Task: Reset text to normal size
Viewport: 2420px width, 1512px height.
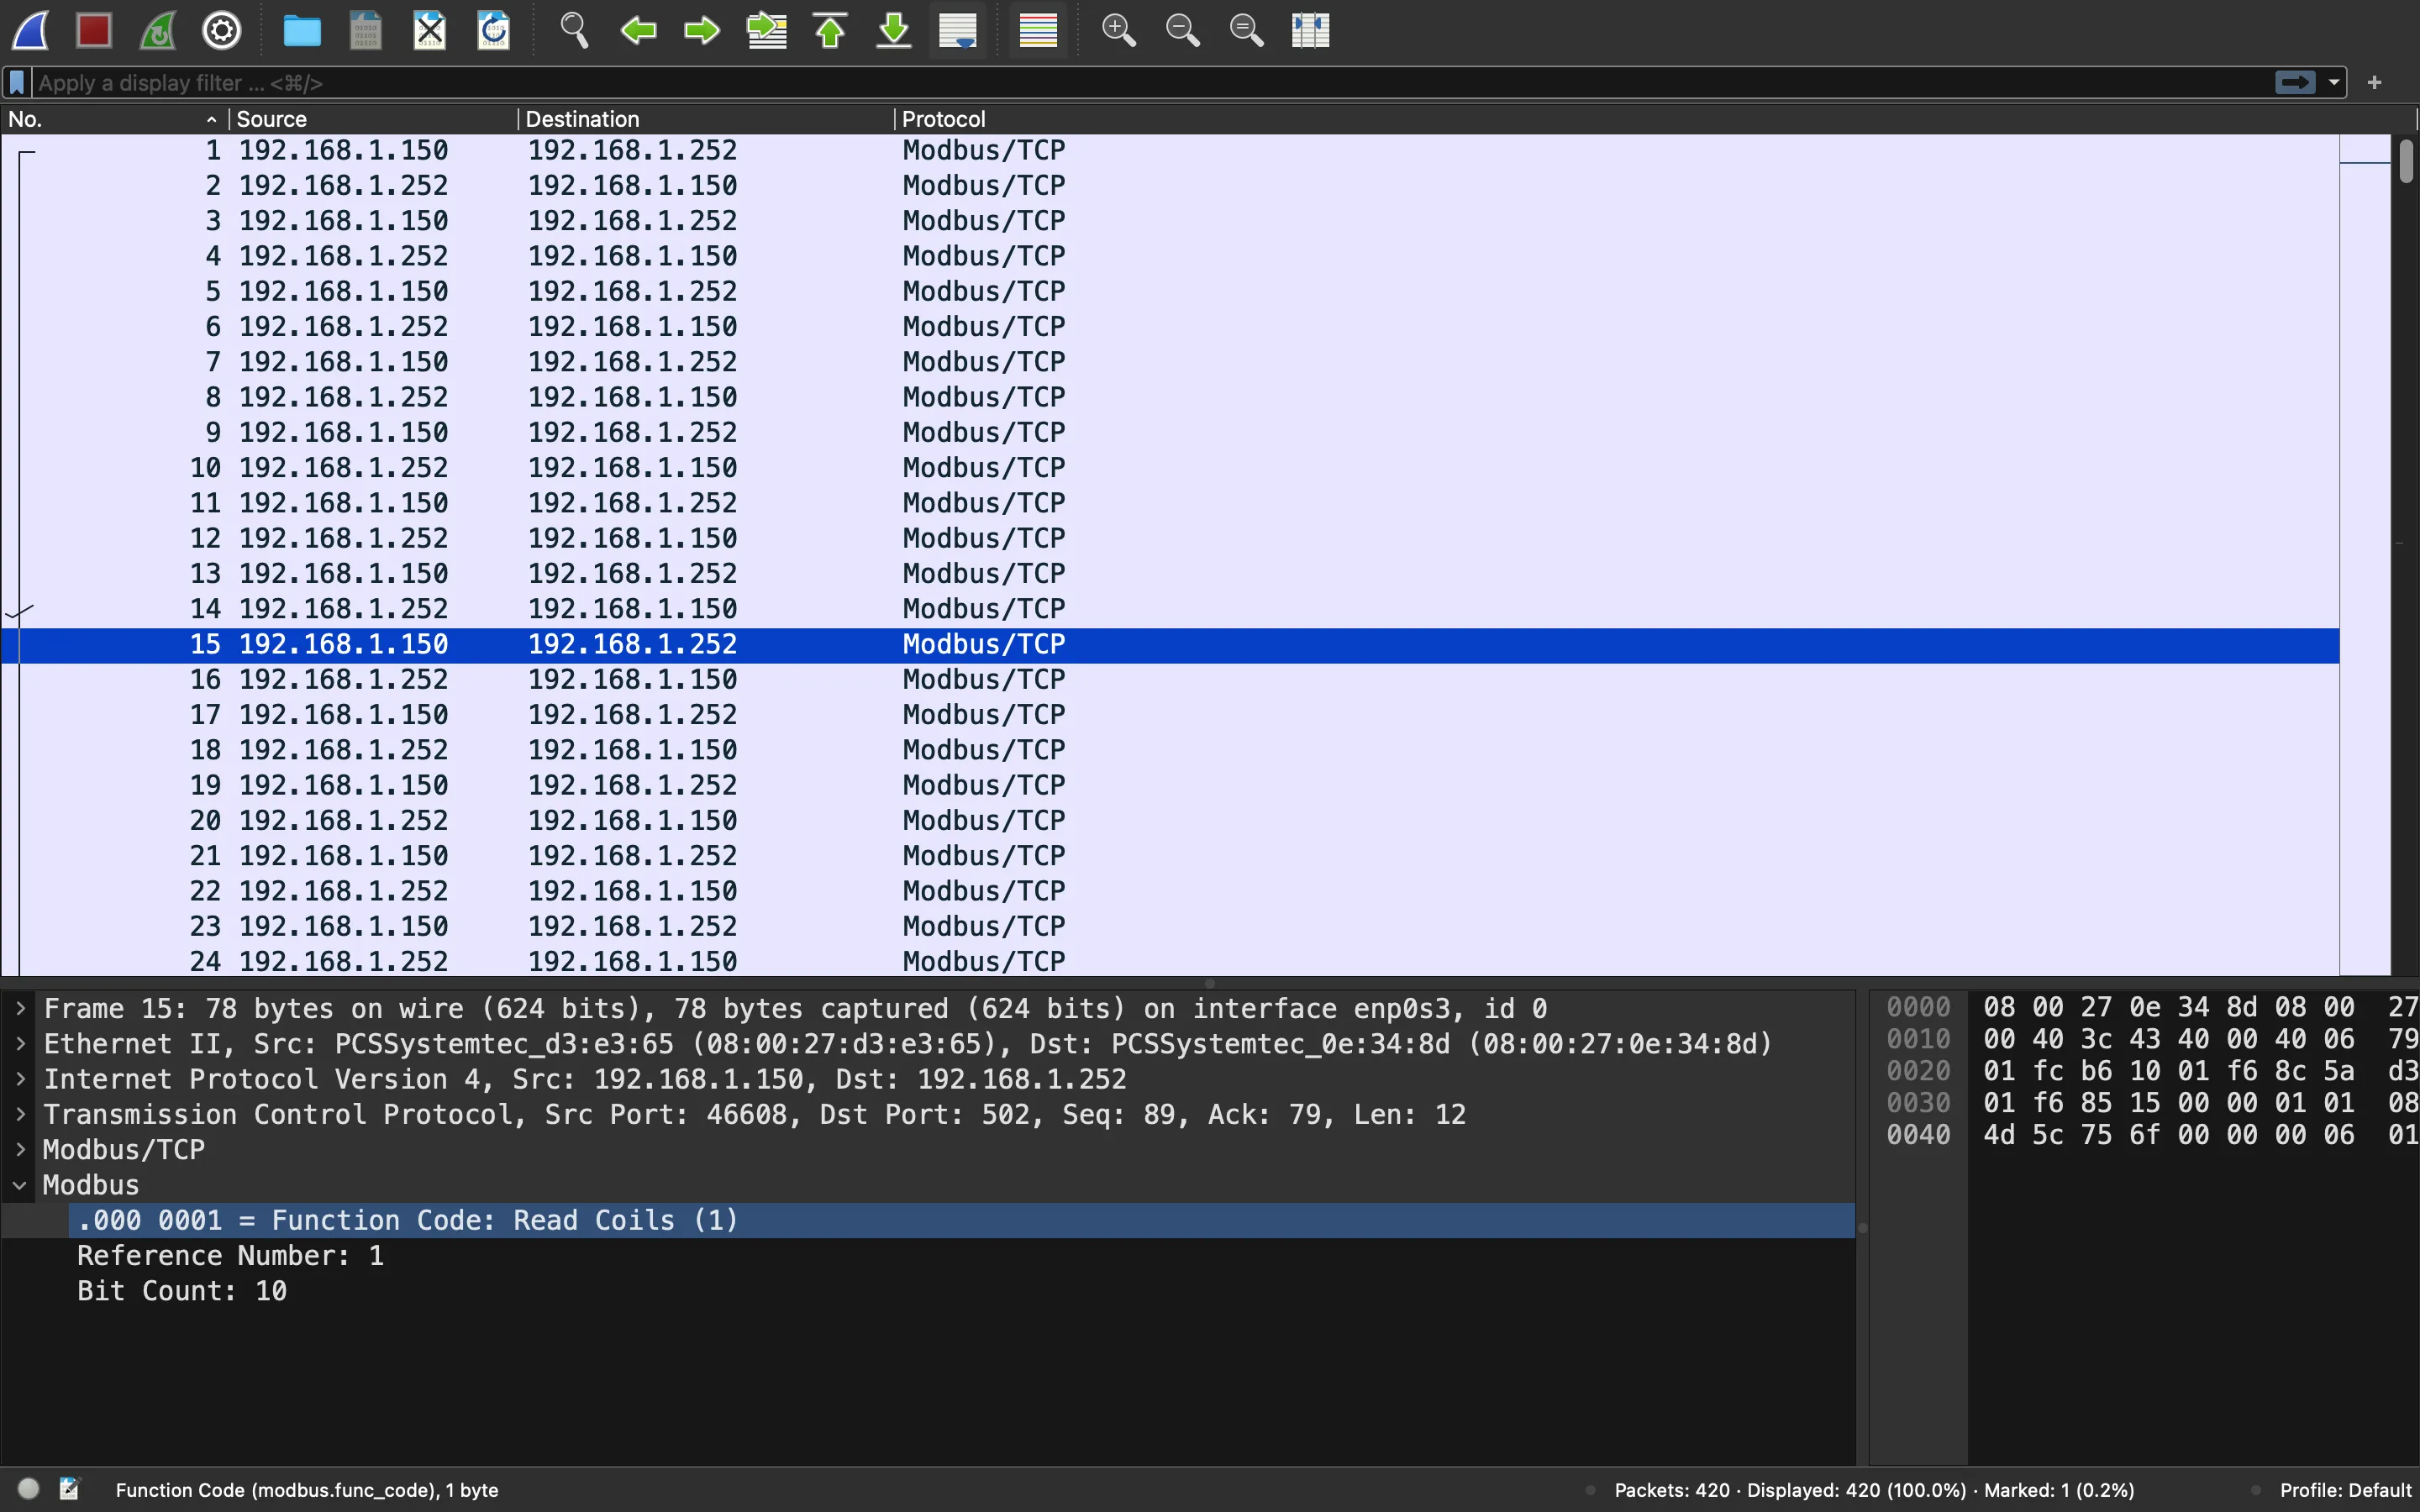Action: pos(1247,30)
